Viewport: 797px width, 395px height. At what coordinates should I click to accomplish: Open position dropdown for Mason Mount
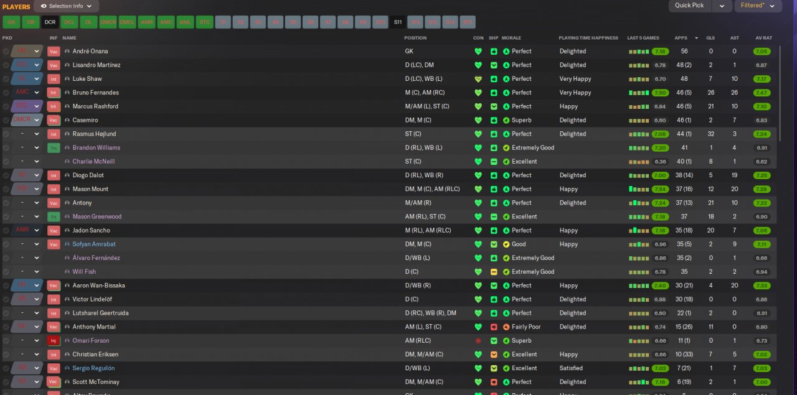[x=37, y=189]
